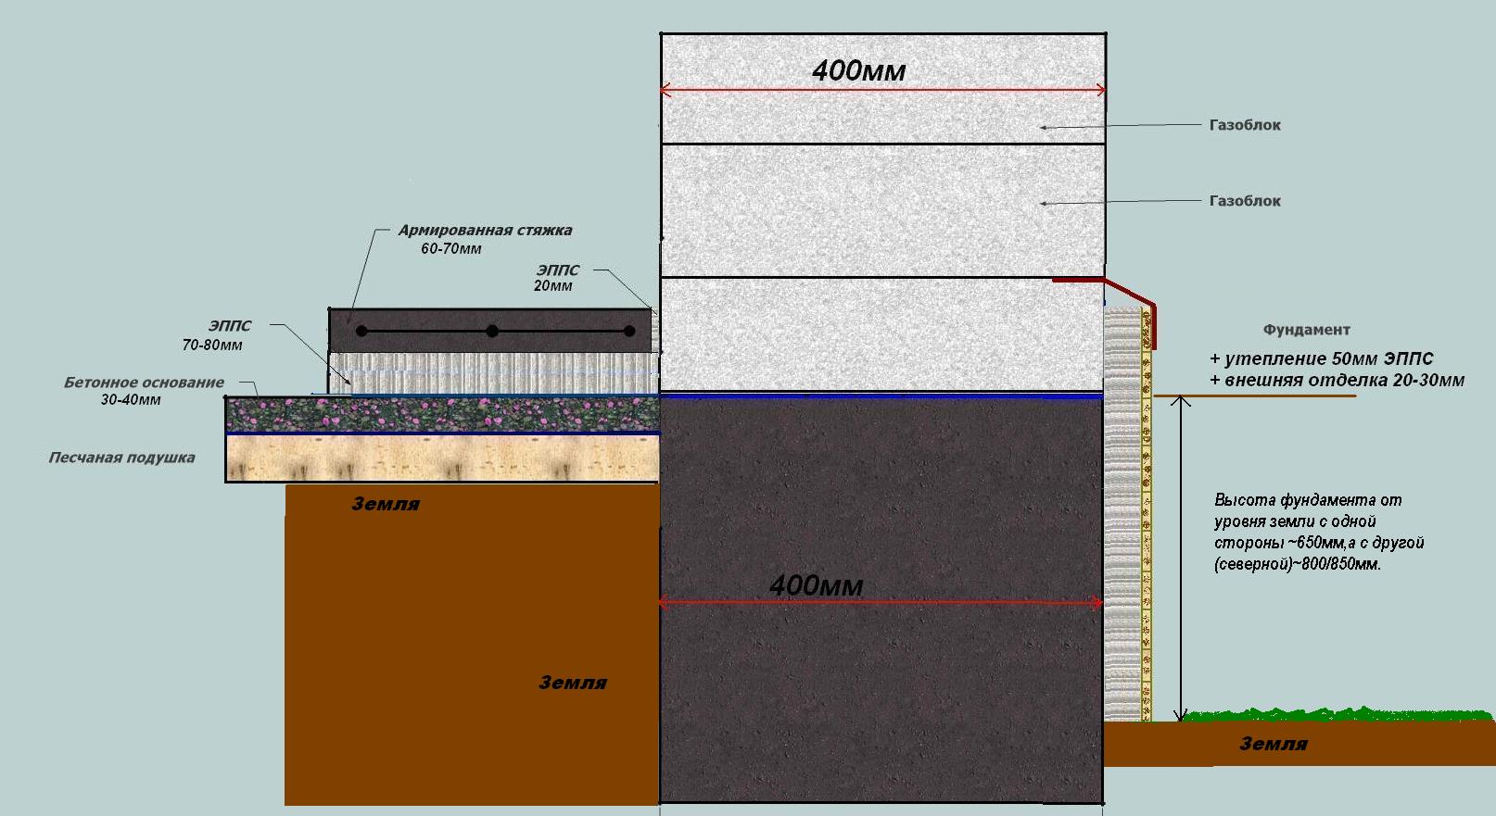Click the upper Газоблок label
1496x816 pixels.
click(x=1245, y=125)
